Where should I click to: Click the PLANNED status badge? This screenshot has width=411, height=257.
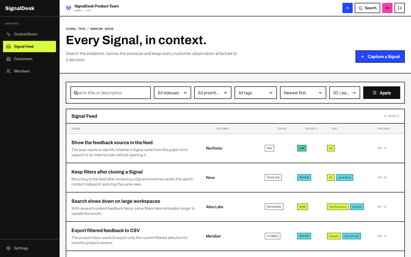[x=273, y=236]
